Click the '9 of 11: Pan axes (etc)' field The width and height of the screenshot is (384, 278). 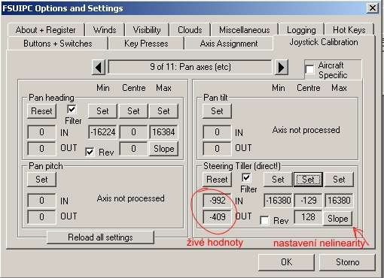pos(190,67)
